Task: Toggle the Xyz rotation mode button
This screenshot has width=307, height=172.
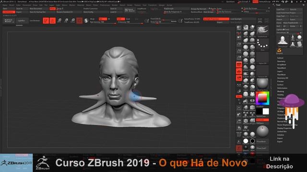Action: pos(239,97)
